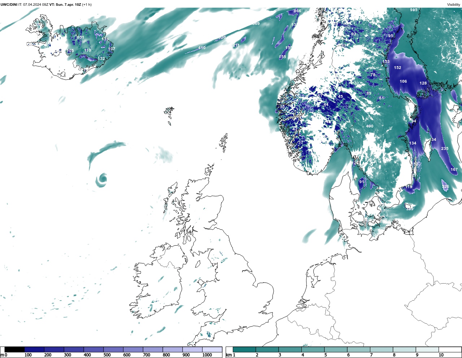Click the '101' visibility value over Iceland
Image resolution: width=462 pixels, height=358 pixels.
tap(80, 38)
